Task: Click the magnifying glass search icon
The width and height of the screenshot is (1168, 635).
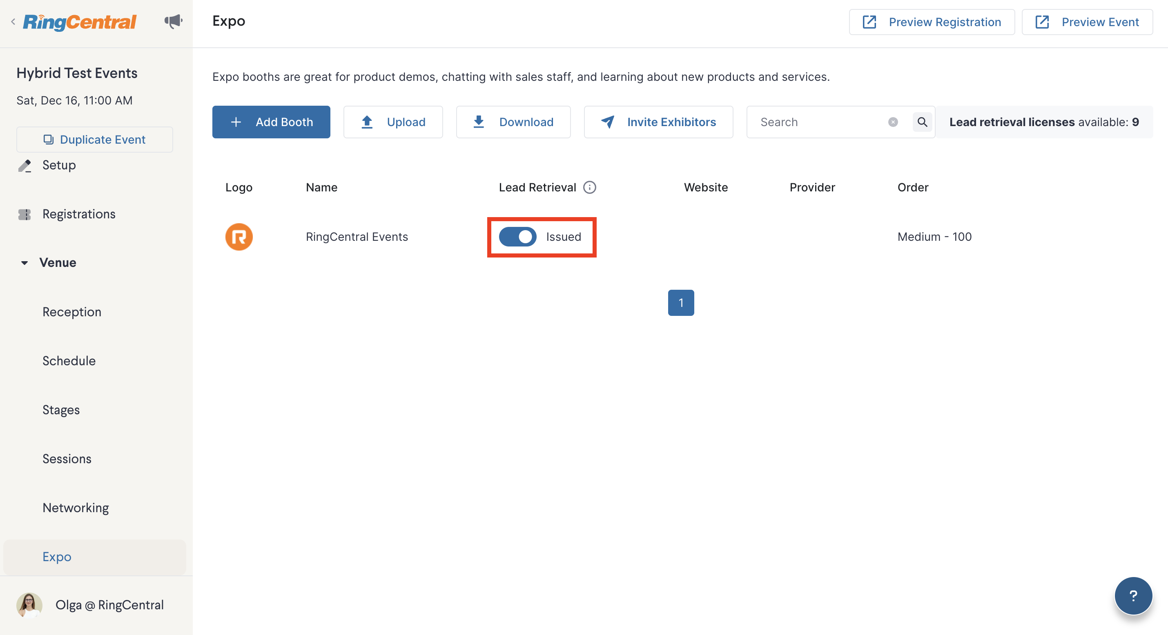Action: coord(922,122)
